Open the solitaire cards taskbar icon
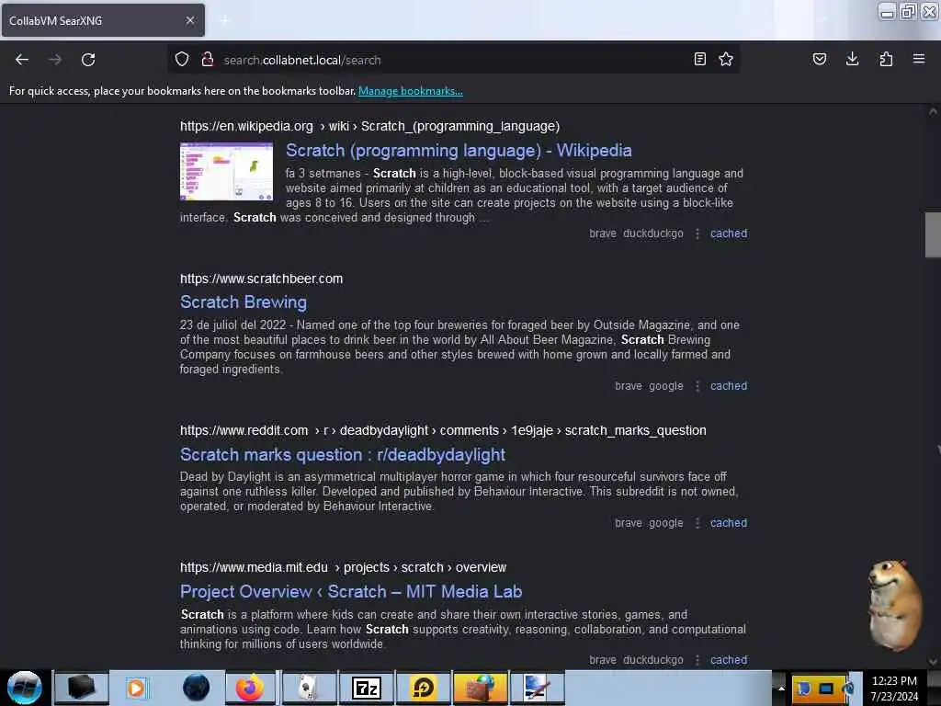Viewport: 941px width, 706px height. pyautogui.click(x=308, y=688)
